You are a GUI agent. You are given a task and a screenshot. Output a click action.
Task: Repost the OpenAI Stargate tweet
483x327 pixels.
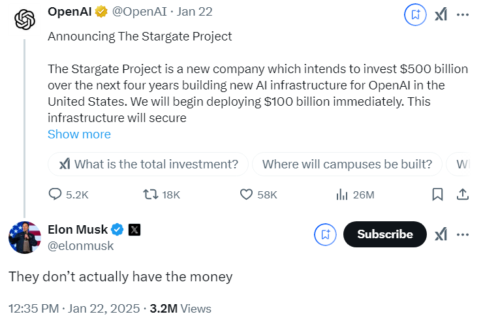(x=149, y=195)
